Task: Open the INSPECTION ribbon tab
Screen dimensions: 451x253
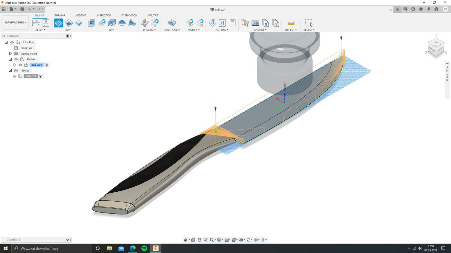Action: pos(104,15)
